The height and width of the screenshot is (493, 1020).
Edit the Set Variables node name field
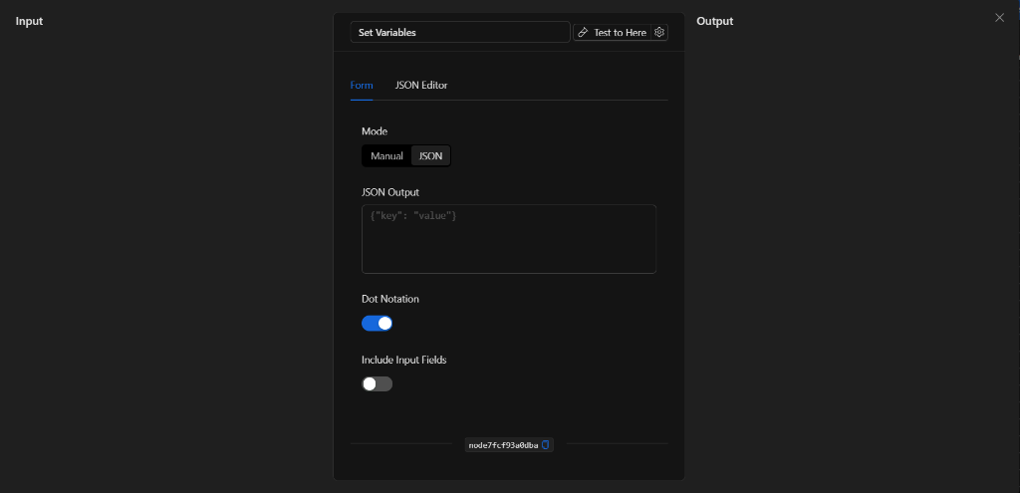[460, 32]
